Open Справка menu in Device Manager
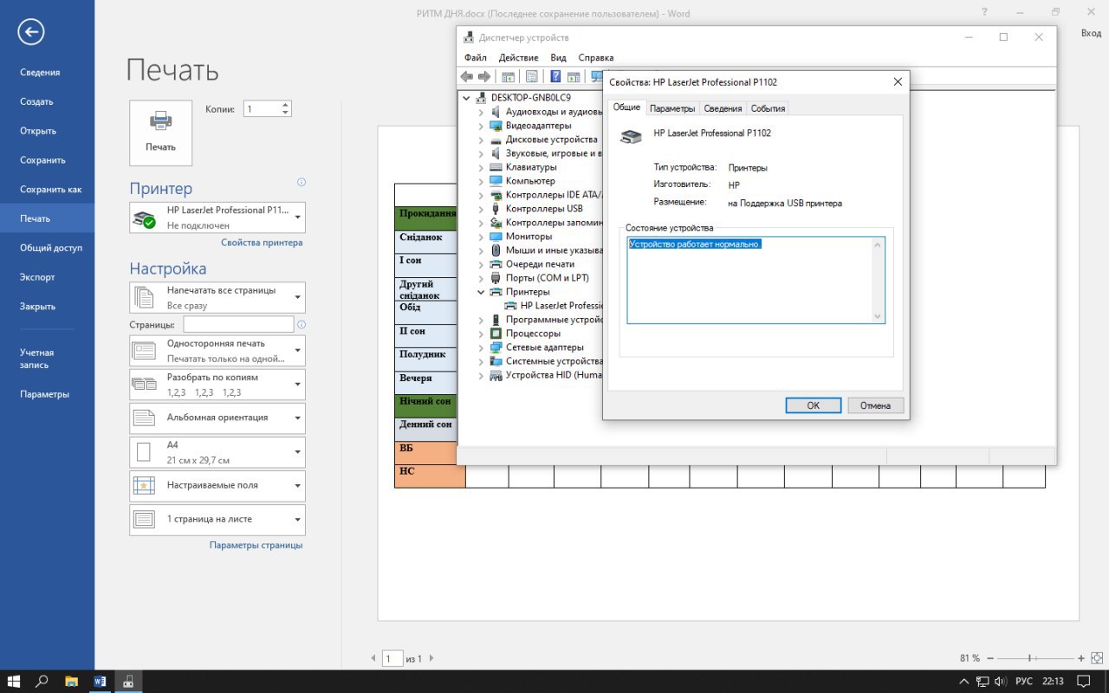 pos(596,57)
